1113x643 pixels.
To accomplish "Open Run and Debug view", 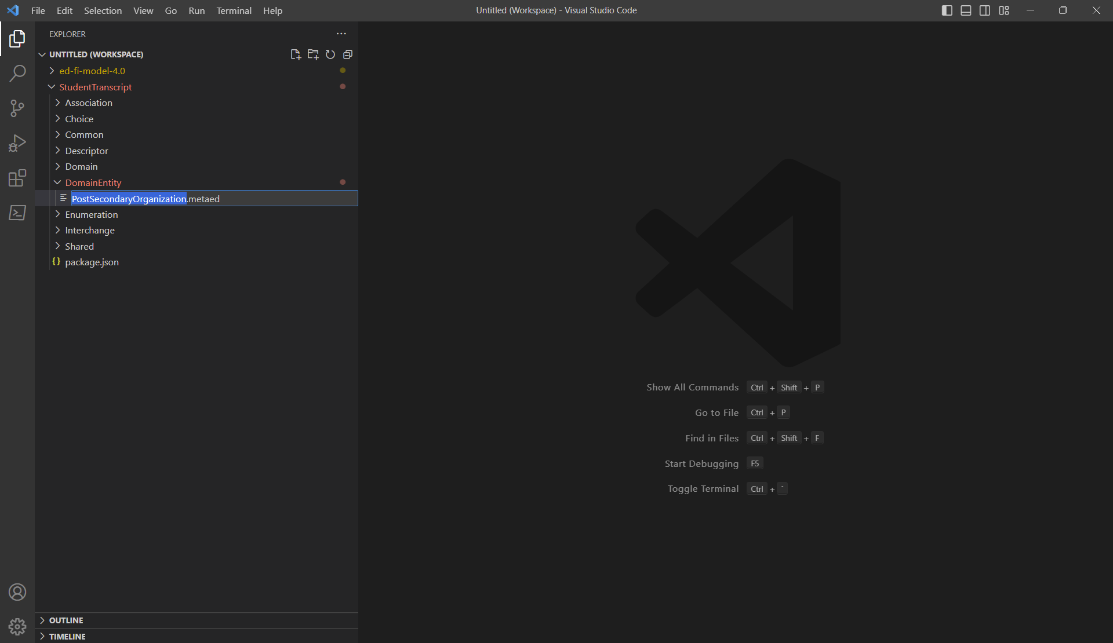I will pyautogui.click(x=17, y=143).
